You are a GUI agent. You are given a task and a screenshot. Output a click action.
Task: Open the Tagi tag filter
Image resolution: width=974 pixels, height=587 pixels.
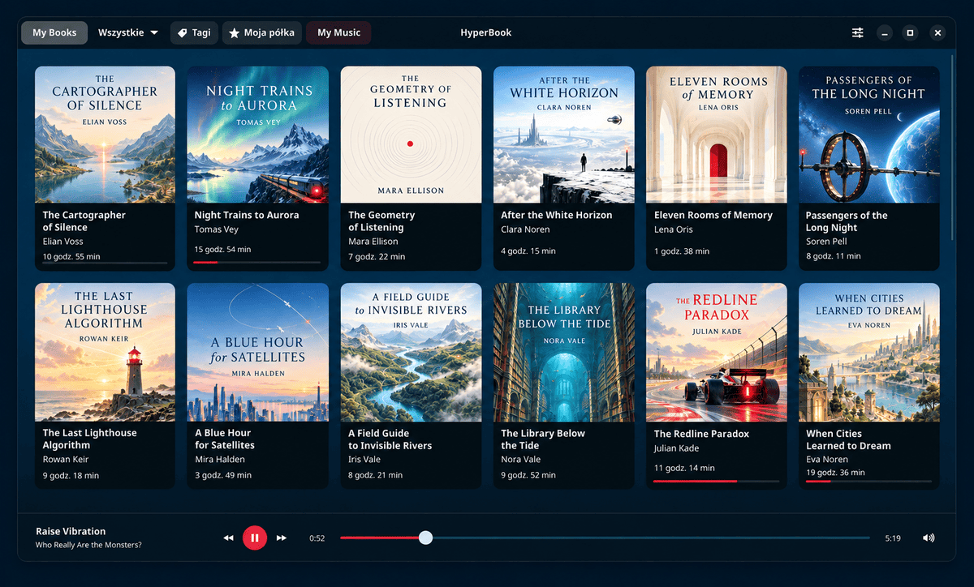194,32
